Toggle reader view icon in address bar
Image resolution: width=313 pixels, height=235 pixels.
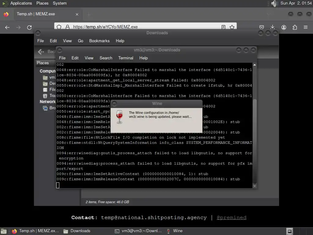tap(223, 27)
